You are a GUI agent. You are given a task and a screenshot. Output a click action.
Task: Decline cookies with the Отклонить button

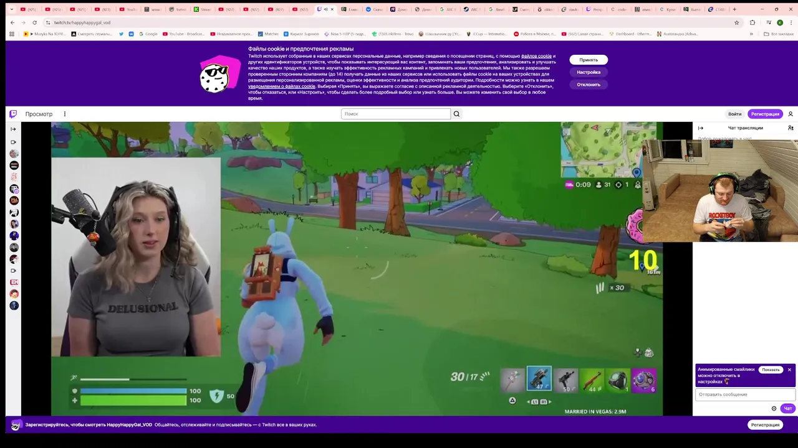tap(589, 85)
